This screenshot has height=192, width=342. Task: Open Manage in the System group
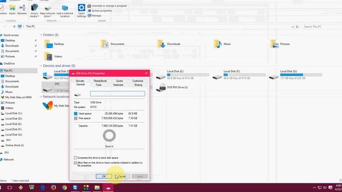click(95, 15)
